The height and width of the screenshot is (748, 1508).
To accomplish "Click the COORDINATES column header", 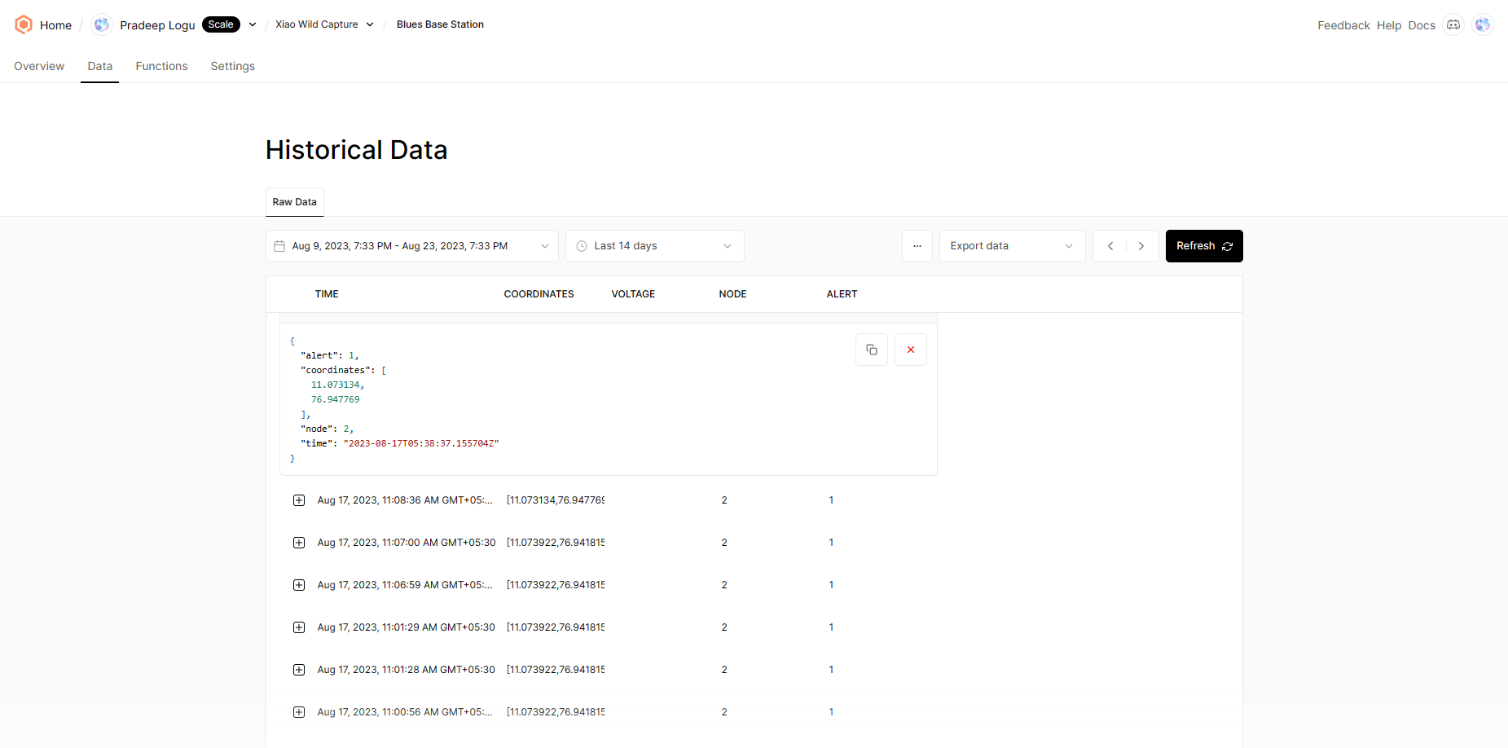I will pyautogui.click(x=539, y=294).
